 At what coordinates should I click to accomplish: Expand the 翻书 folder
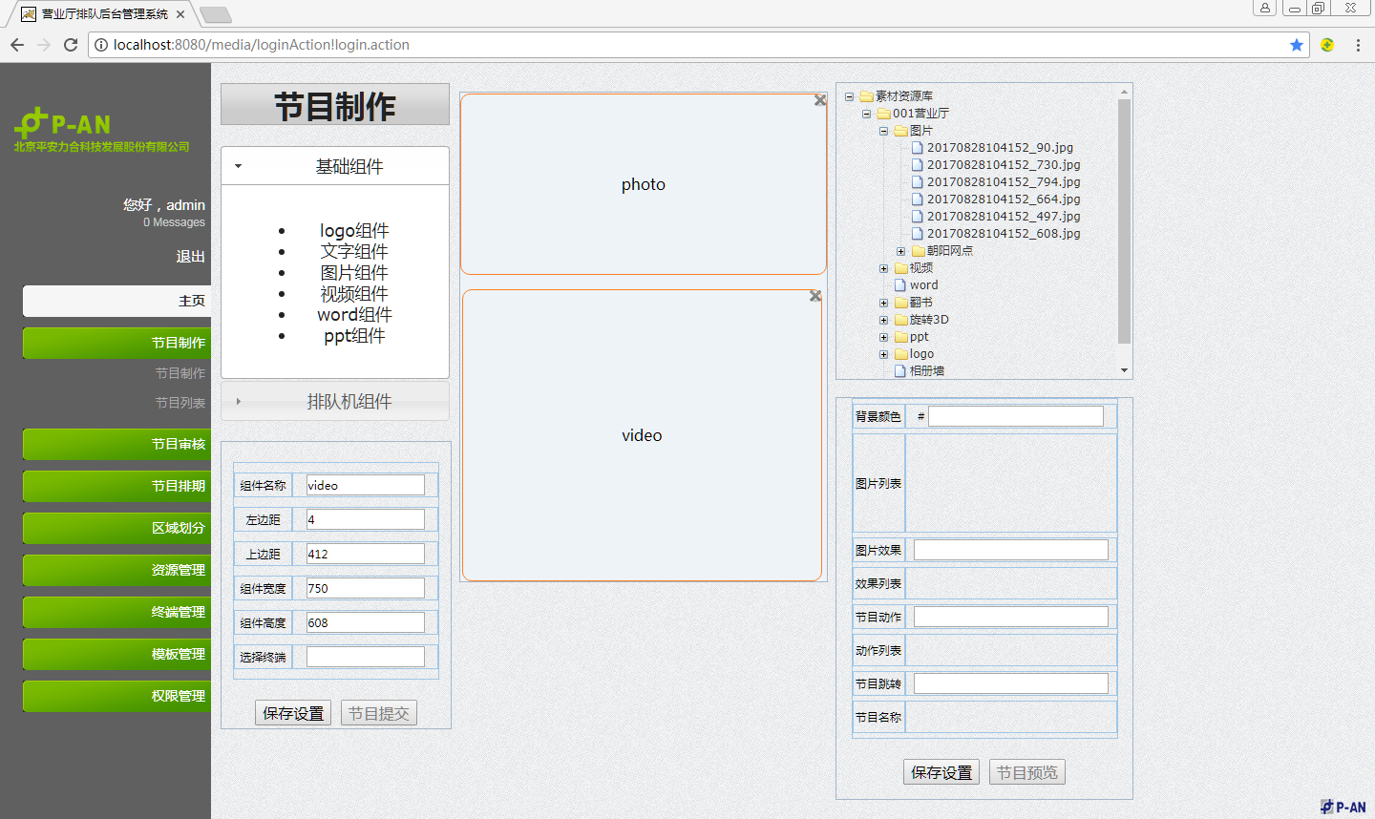click(x=883, y=303)
